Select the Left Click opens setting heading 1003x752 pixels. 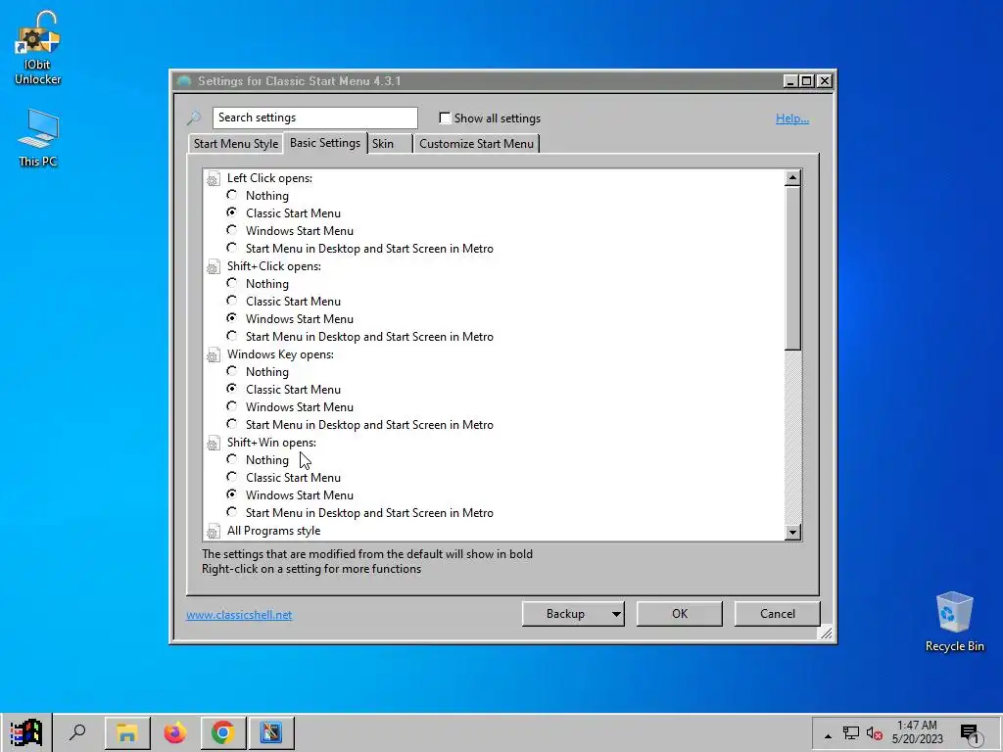click(269, 178)
